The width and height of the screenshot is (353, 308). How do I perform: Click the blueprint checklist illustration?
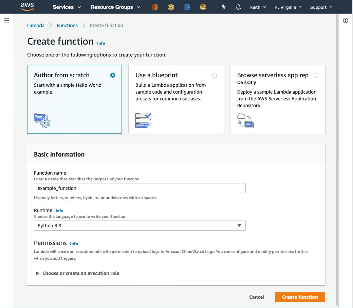[x=143, y=120]
